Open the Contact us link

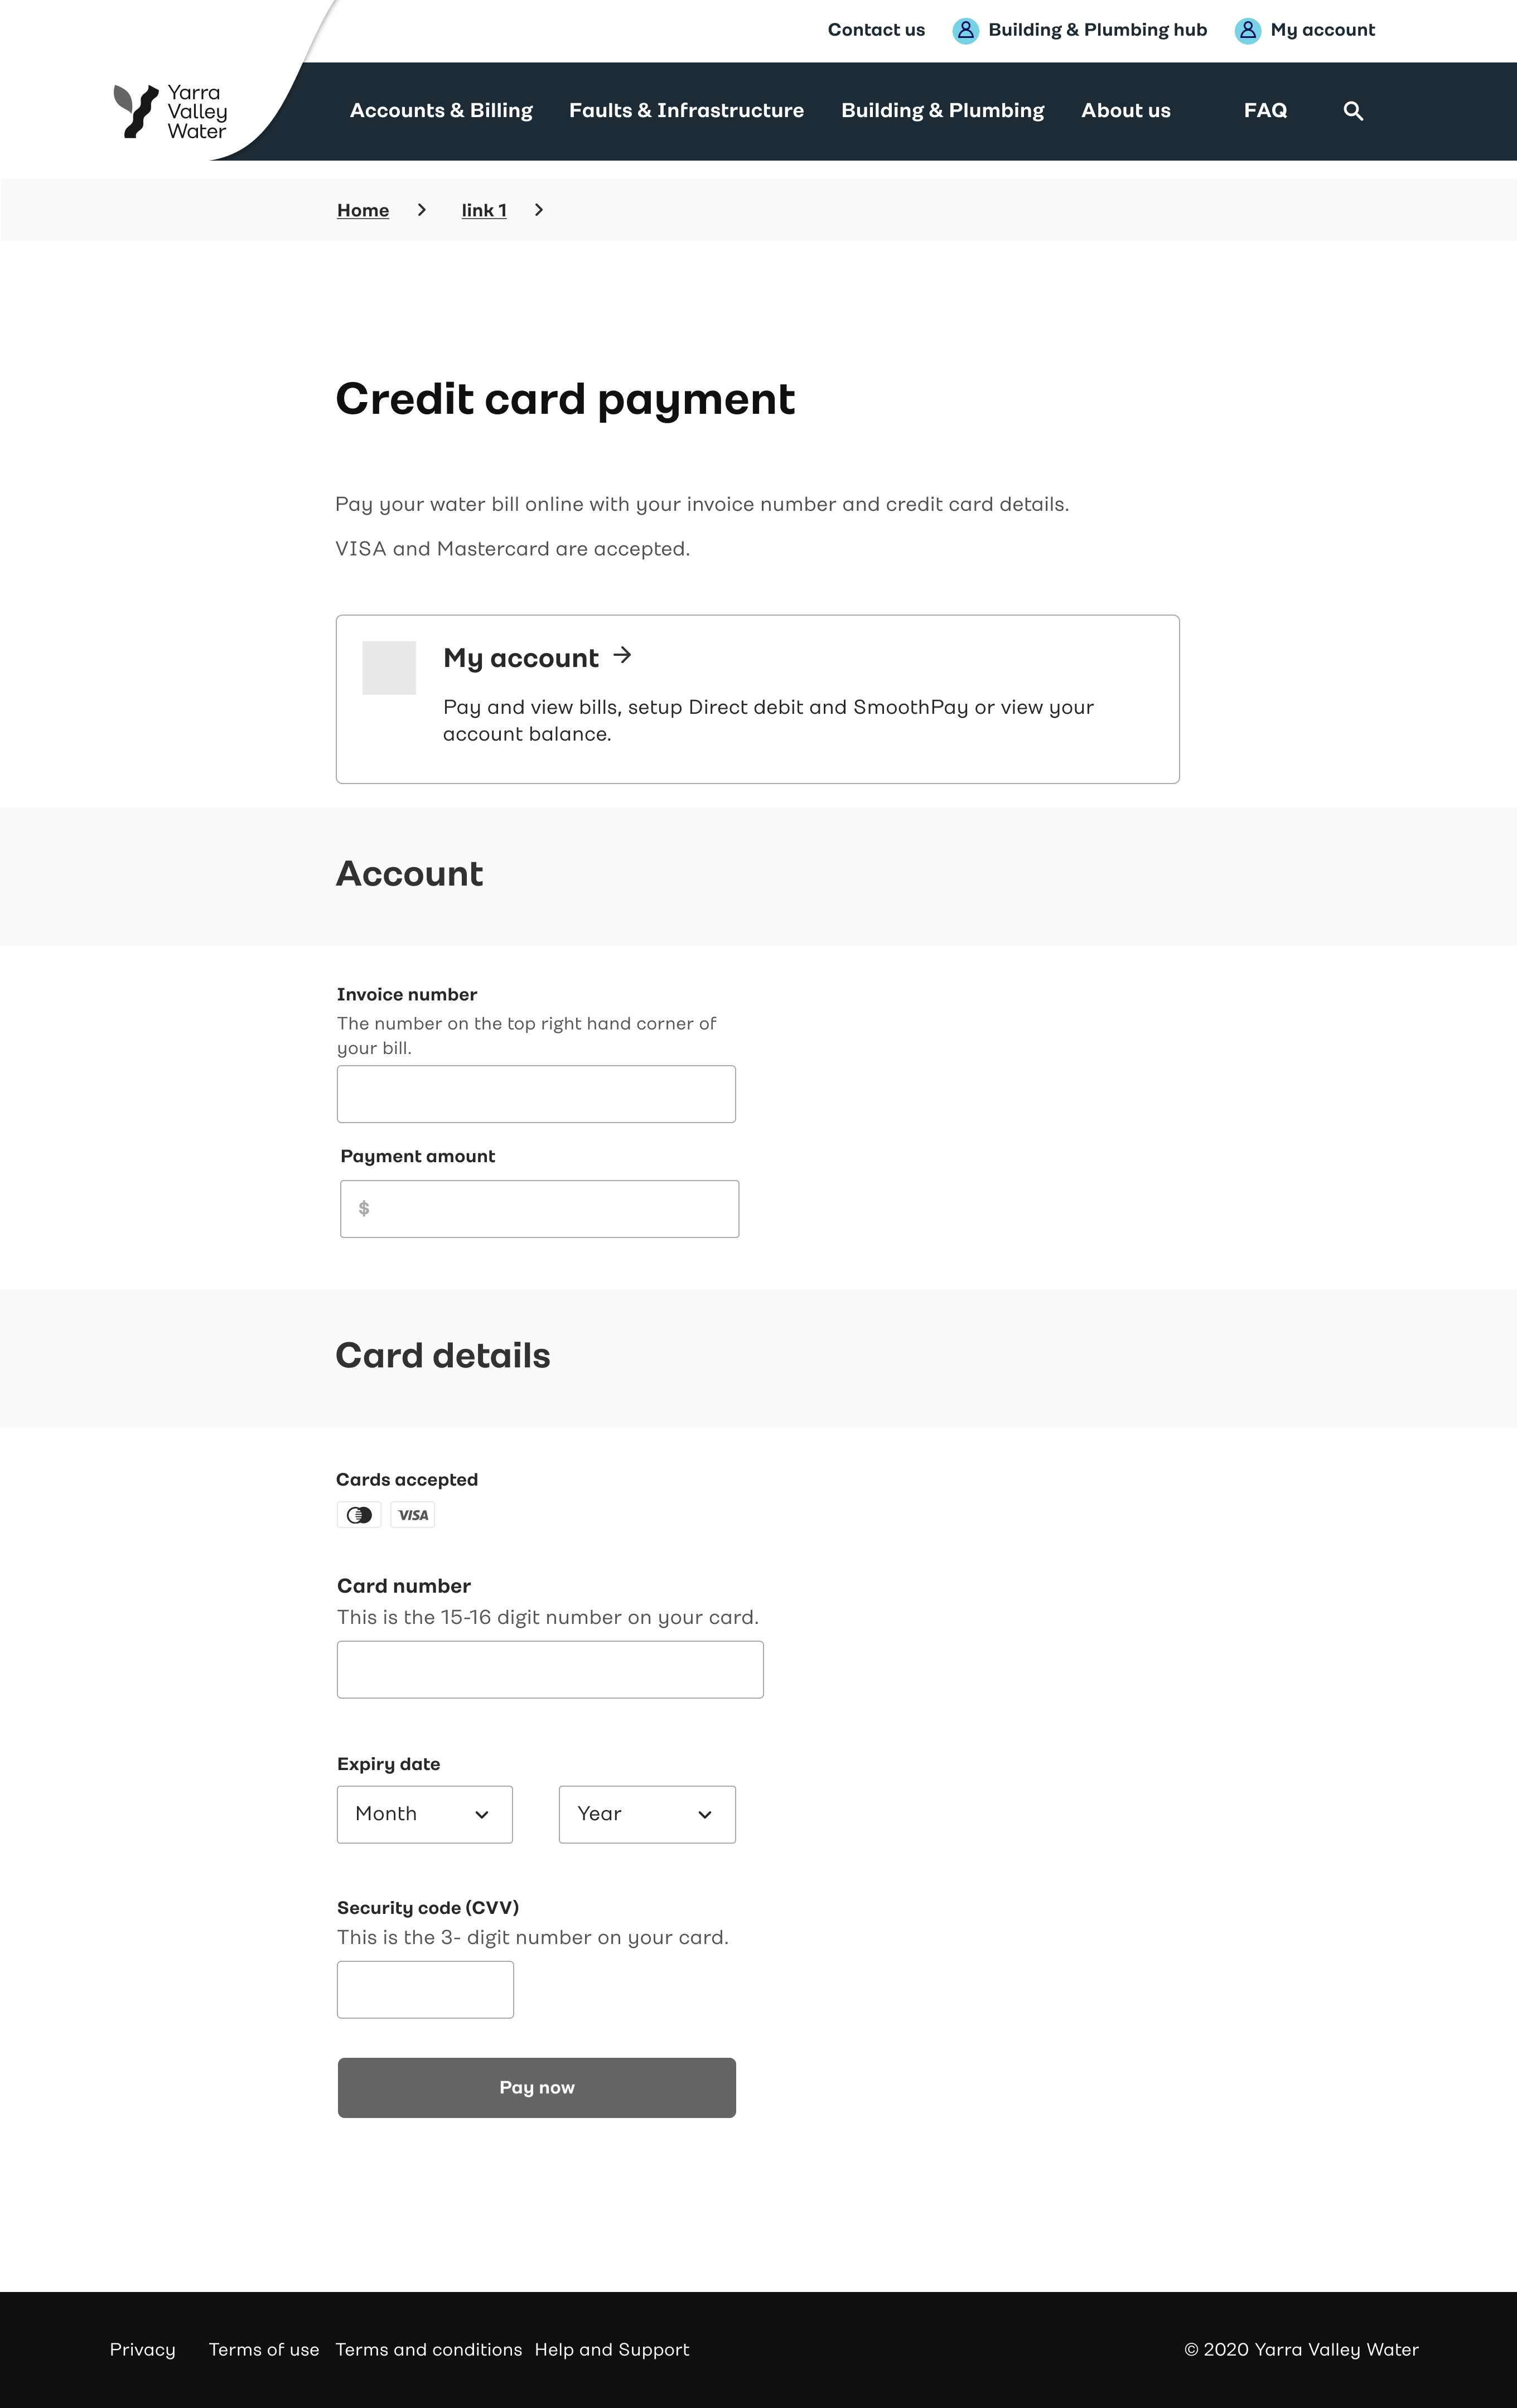(876, 30)
